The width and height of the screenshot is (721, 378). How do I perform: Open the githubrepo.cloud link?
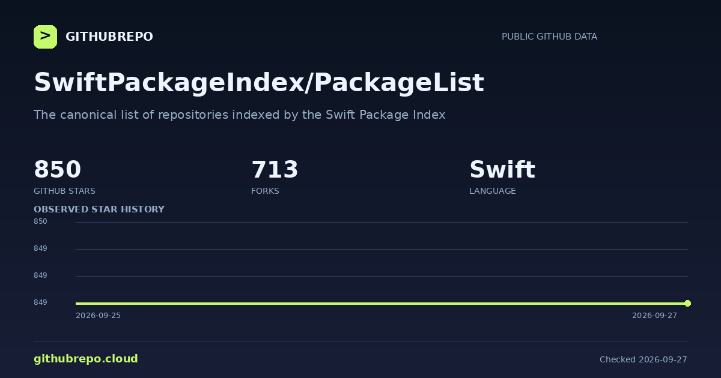(86, 359)
